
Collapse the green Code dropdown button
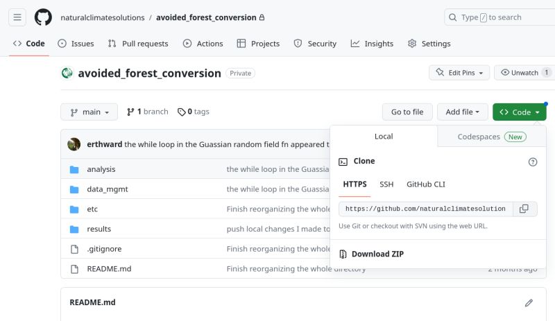(x=519, y=112)
